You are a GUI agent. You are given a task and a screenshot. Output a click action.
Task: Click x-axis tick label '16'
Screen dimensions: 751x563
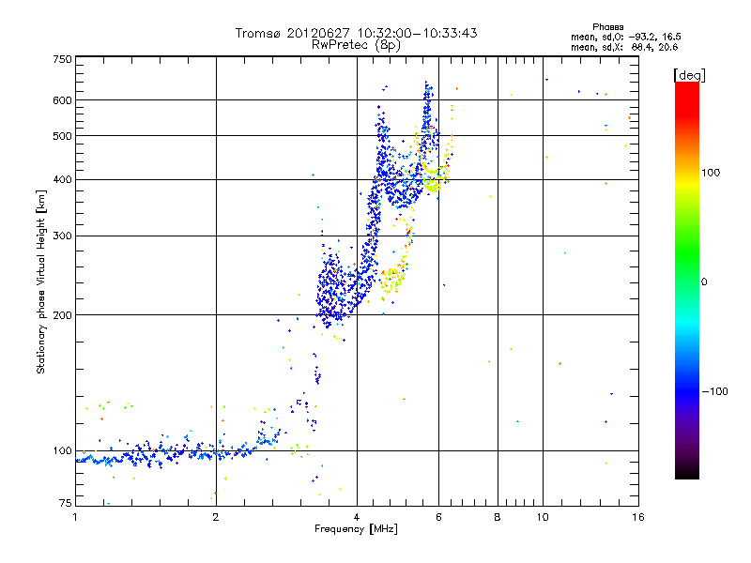(638, 517)
